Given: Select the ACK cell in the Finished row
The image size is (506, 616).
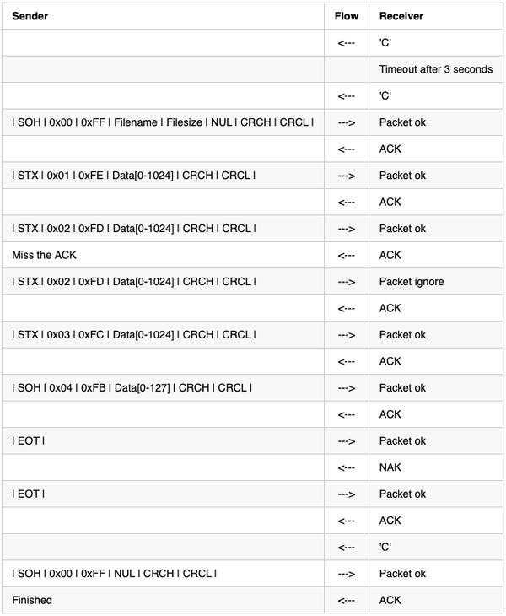Looking at the screenshot, I should click(x=390, y=600).
